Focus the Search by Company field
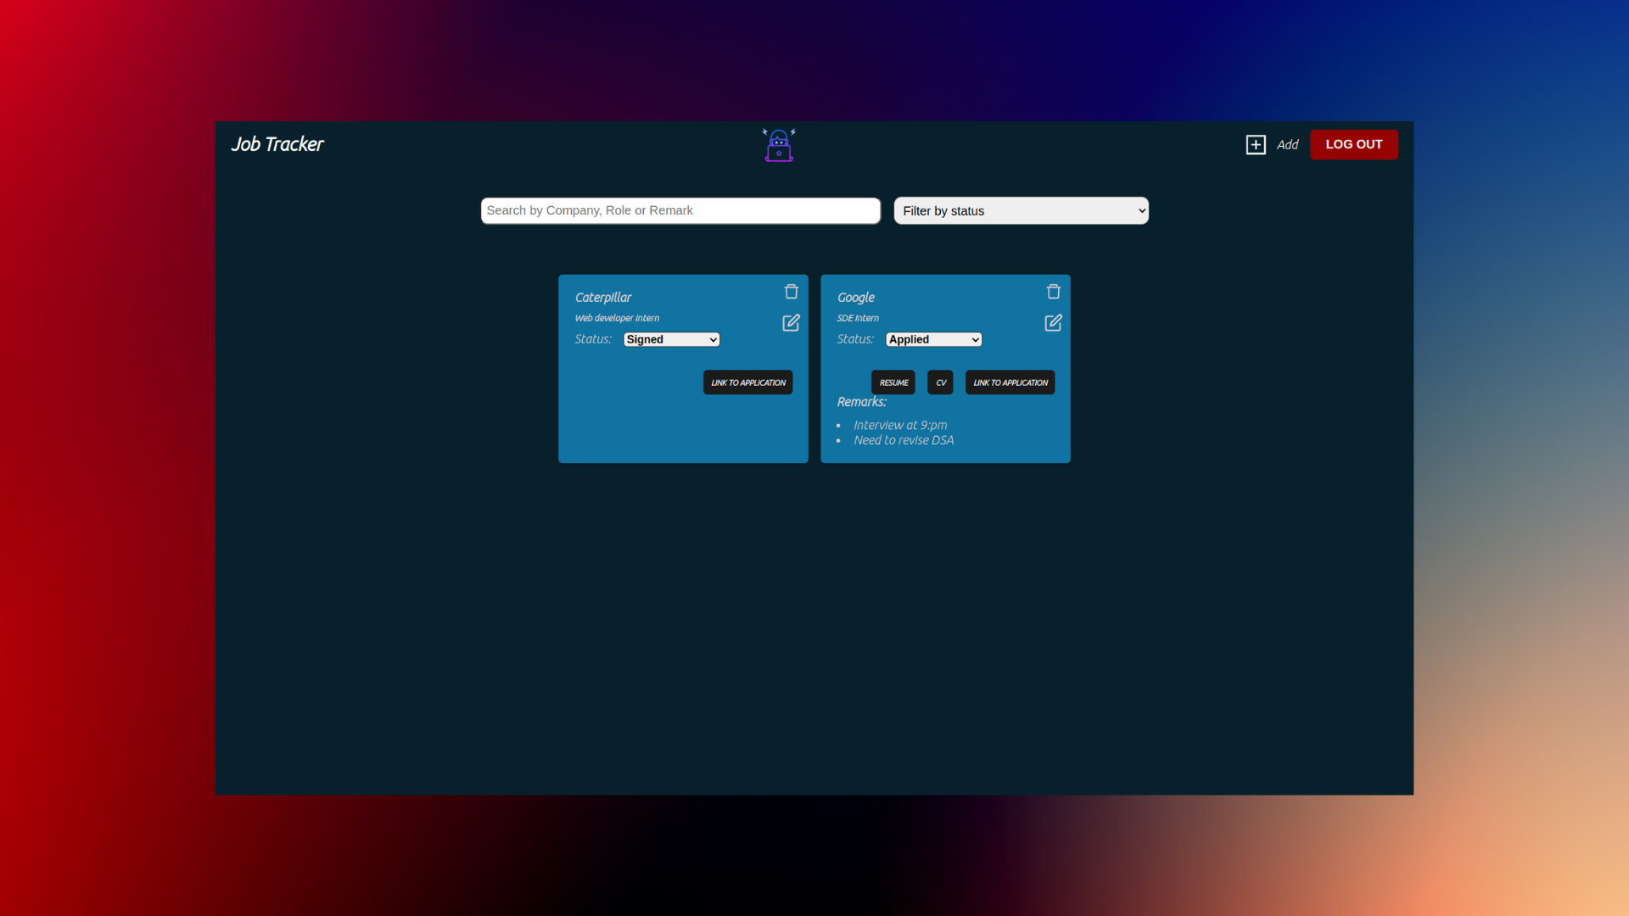 tap(680, 211)
